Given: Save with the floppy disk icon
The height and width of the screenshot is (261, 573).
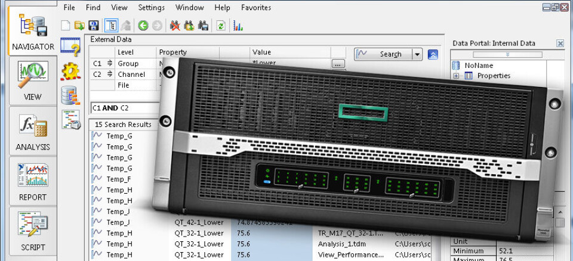Looking at the screenshot, I should (x=94, y=26).
